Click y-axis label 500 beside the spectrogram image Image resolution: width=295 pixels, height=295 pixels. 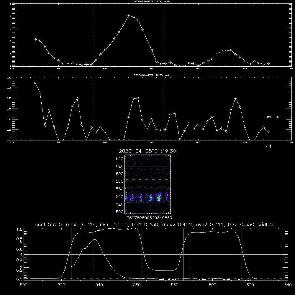[120, 212]
